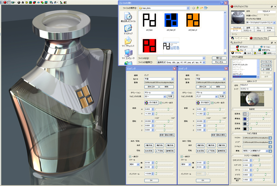
Task: Select 最近使ったファイル in the file dialog sidebar
Action: point(128,17)
